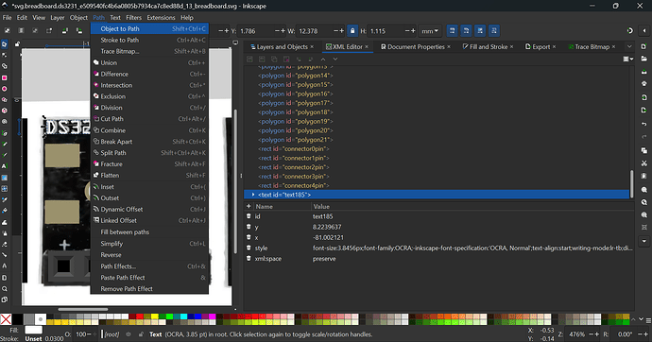This screenshot has height=342, width=652.
Task: Add a new attribute with the plus icon
Action: tap(249, 206)
